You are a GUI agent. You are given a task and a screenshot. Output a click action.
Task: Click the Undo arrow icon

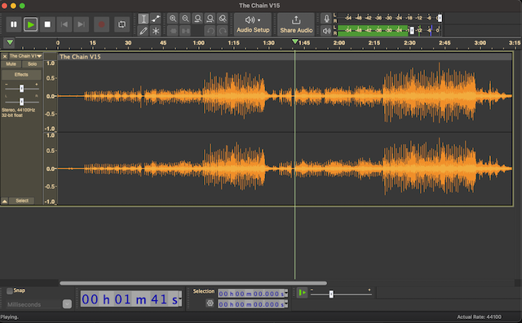pos(210,31)
